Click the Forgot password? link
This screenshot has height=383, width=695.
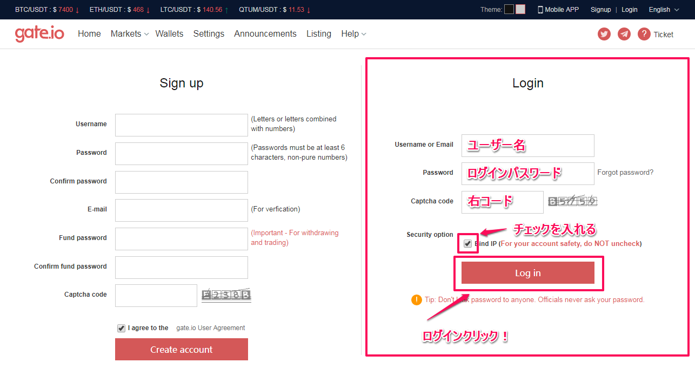coord(625,173)
